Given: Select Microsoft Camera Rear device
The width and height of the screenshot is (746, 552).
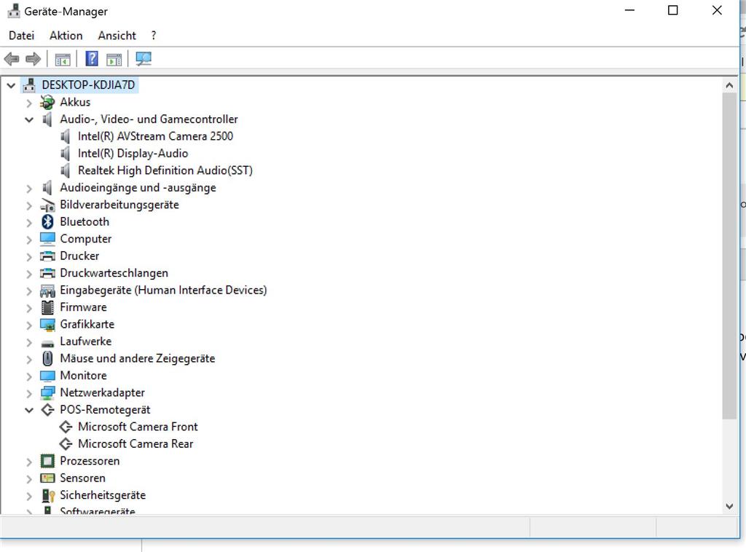Looking at the screenshot, I should point(136,443).
